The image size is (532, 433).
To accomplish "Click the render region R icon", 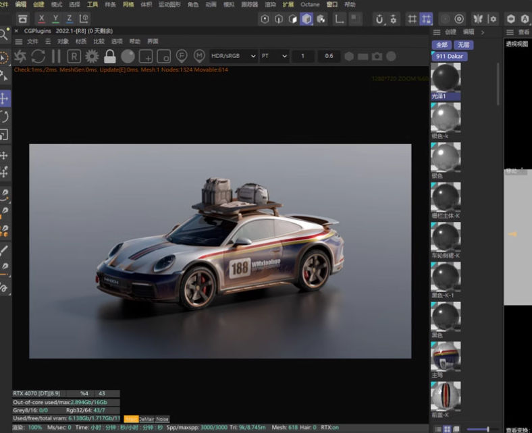I will coord(74,56).
